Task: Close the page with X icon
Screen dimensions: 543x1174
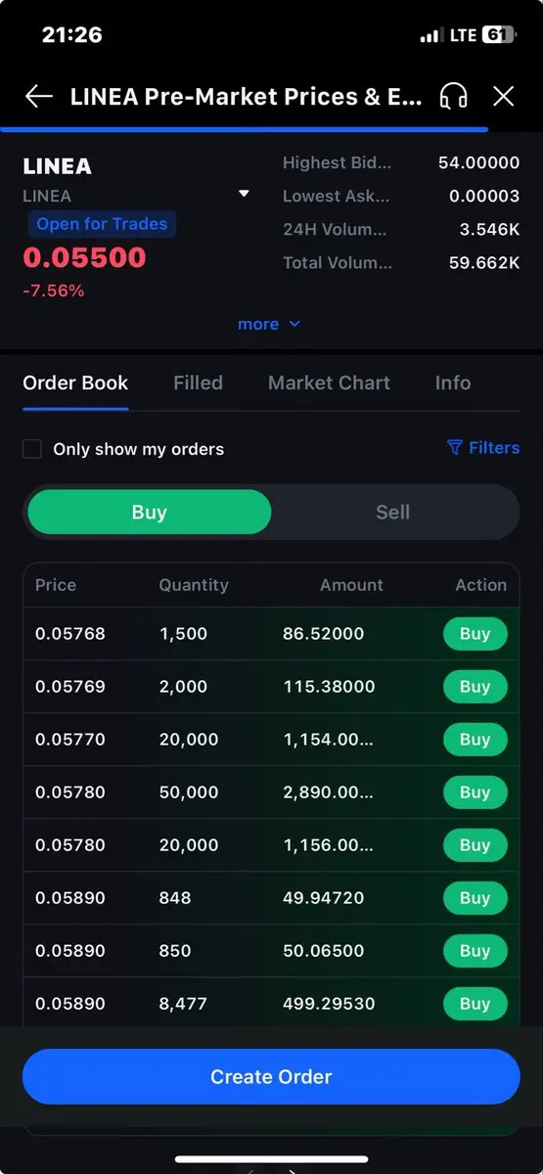Action: (x=503, y=96)
